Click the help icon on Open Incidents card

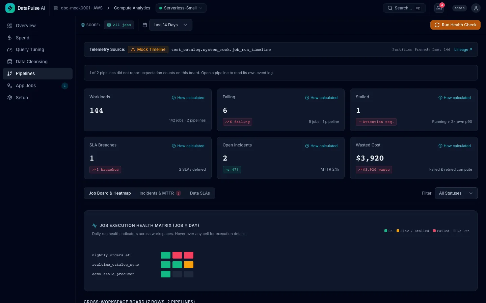[x=307, y=146]
